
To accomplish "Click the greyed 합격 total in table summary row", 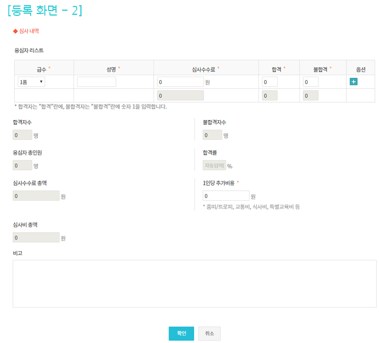I will click(269, 96).
